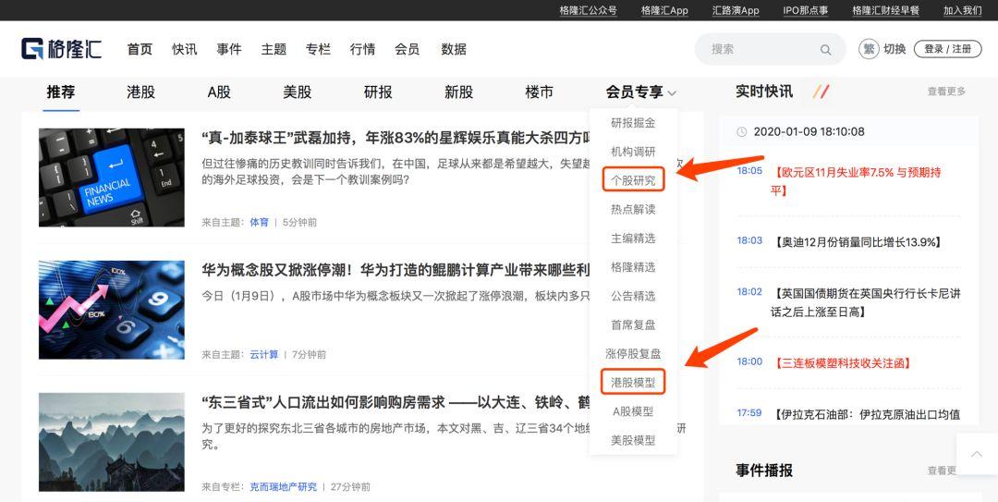Image resolution: width=998 pixels, height=502 pixels.
Task: Open 研报掘金 menu entry
Action: [633, 123]
